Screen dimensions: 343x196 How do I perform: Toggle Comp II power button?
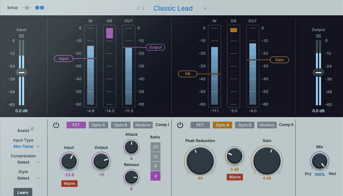[180, 125]
